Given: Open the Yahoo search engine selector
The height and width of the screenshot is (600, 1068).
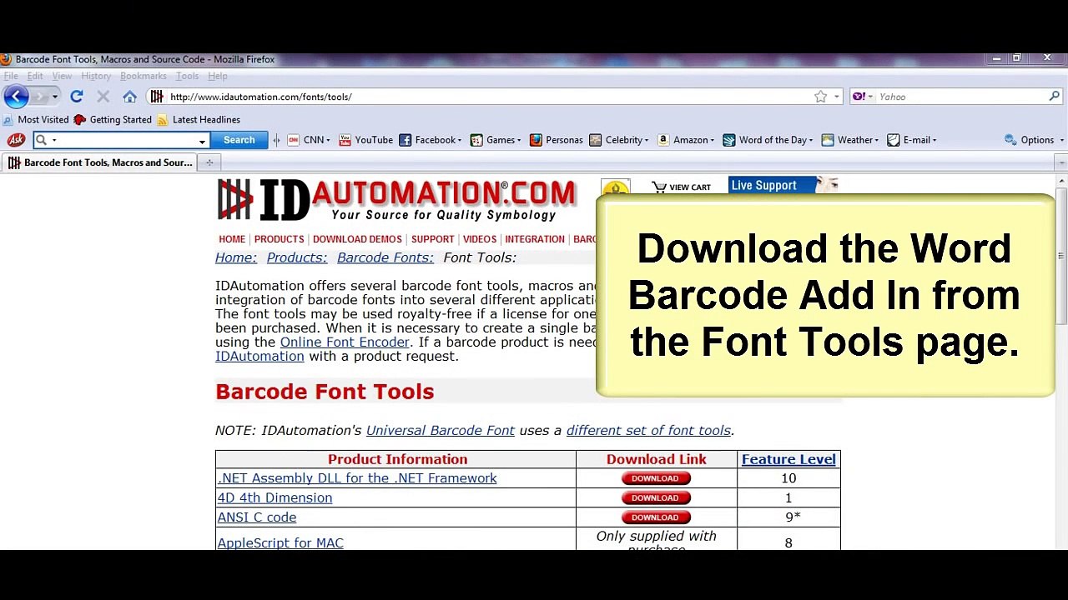Looking at the screenshot, I should (x=862, y=97).
